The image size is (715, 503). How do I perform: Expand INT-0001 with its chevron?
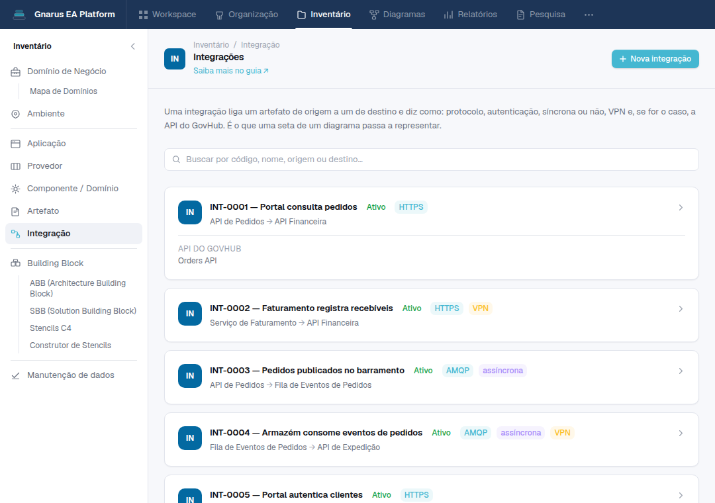tap(681, 208)
